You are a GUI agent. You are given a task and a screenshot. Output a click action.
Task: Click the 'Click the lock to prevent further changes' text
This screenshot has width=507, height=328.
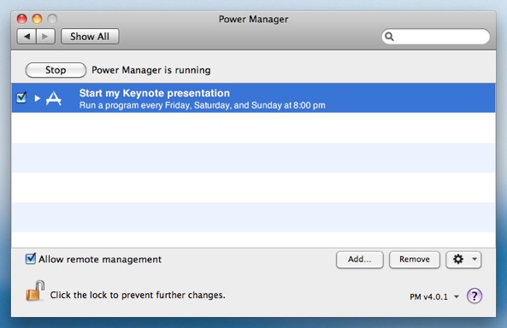[x=138, y=295]
